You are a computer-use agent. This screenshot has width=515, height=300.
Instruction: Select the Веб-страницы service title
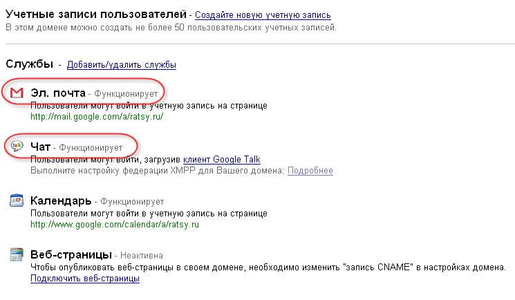(x=71, y=255)
